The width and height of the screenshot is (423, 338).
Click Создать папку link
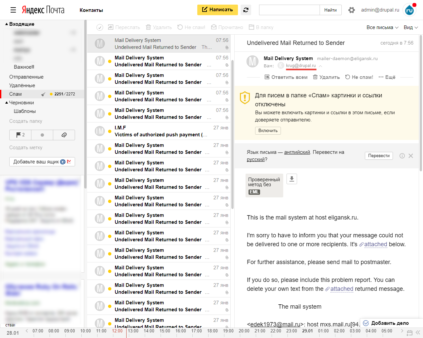coord(26,121)
